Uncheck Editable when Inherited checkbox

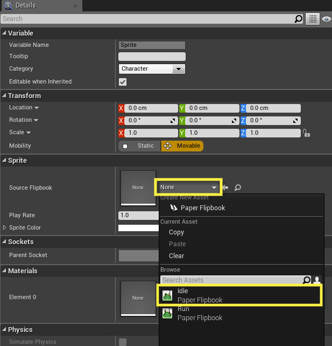123,82
